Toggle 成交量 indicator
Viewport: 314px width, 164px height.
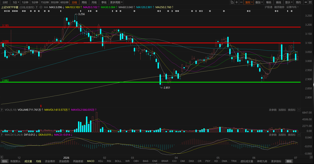click(x=28, y=161)
